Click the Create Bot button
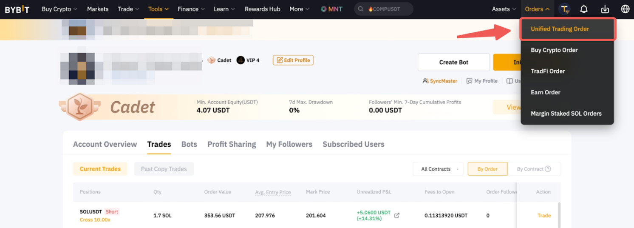The height and width of the screenshot is (228, 634). point(453,62)
